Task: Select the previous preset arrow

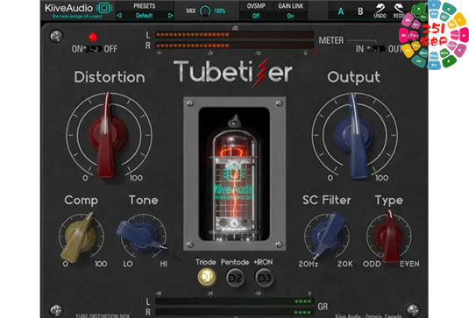Action: tap(119, 16)
